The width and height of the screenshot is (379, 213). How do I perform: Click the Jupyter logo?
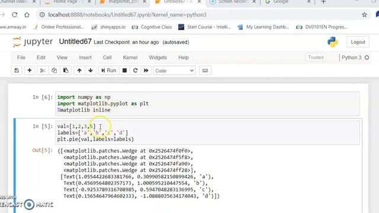[33, 42]
